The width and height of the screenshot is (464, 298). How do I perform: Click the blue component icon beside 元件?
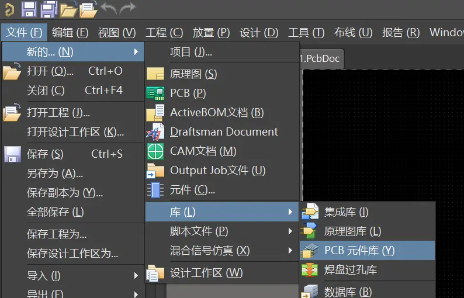click(155, 190)
